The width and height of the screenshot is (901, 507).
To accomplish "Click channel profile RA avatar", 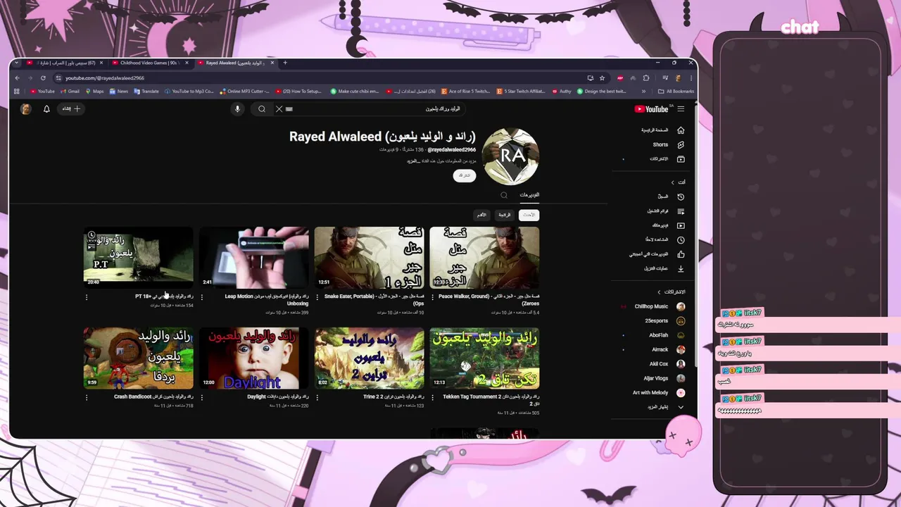I will pos(512,156).
